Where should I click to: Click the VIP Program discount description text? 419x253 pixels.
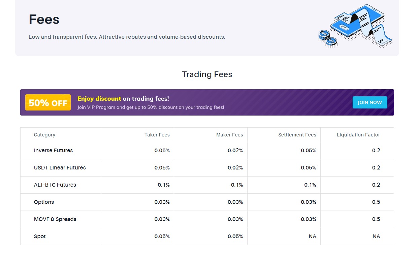click(151, 107)
